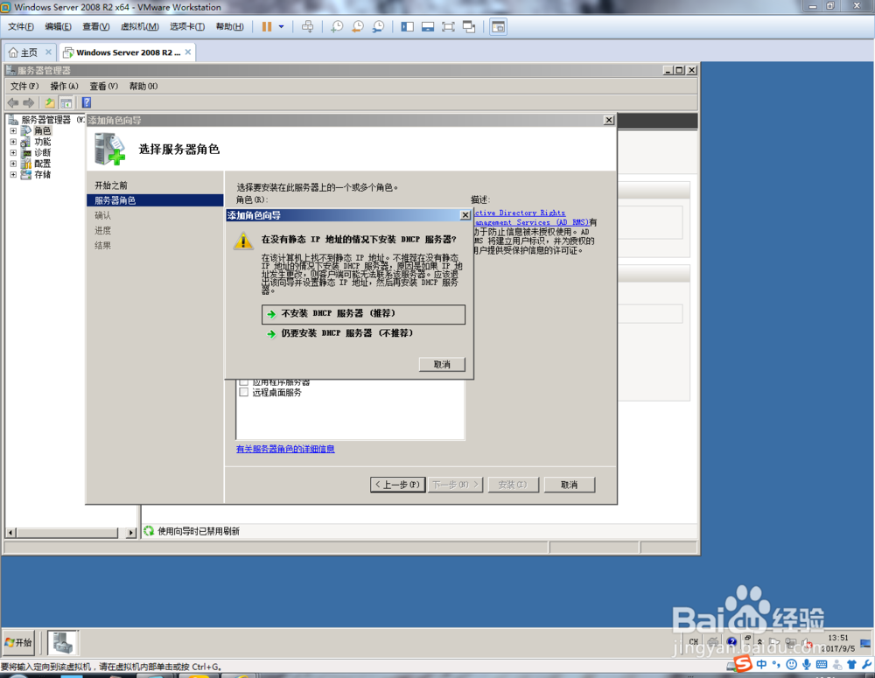Open Server Manager 文件(F) menu

24,86
